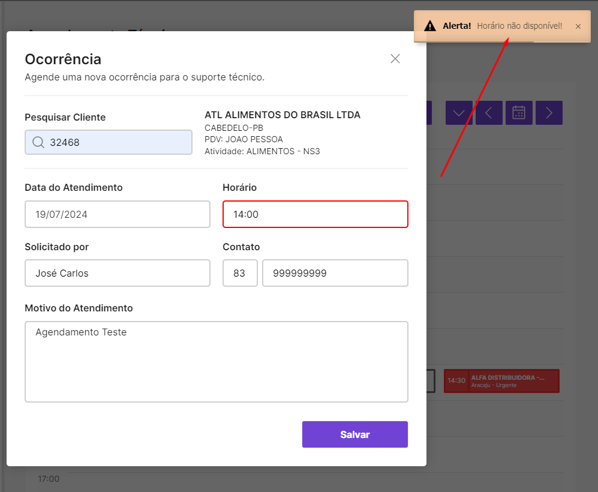This screenshot has height=492, width=598.
Task: Advance to next period with right chevron
Action: 549,113
